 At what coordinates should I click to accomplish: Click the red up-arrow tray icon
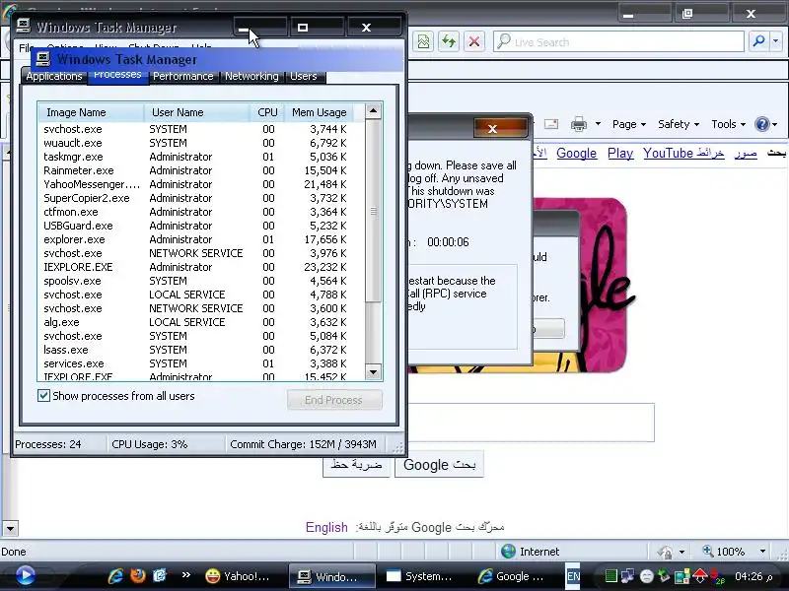click(700, 576)
